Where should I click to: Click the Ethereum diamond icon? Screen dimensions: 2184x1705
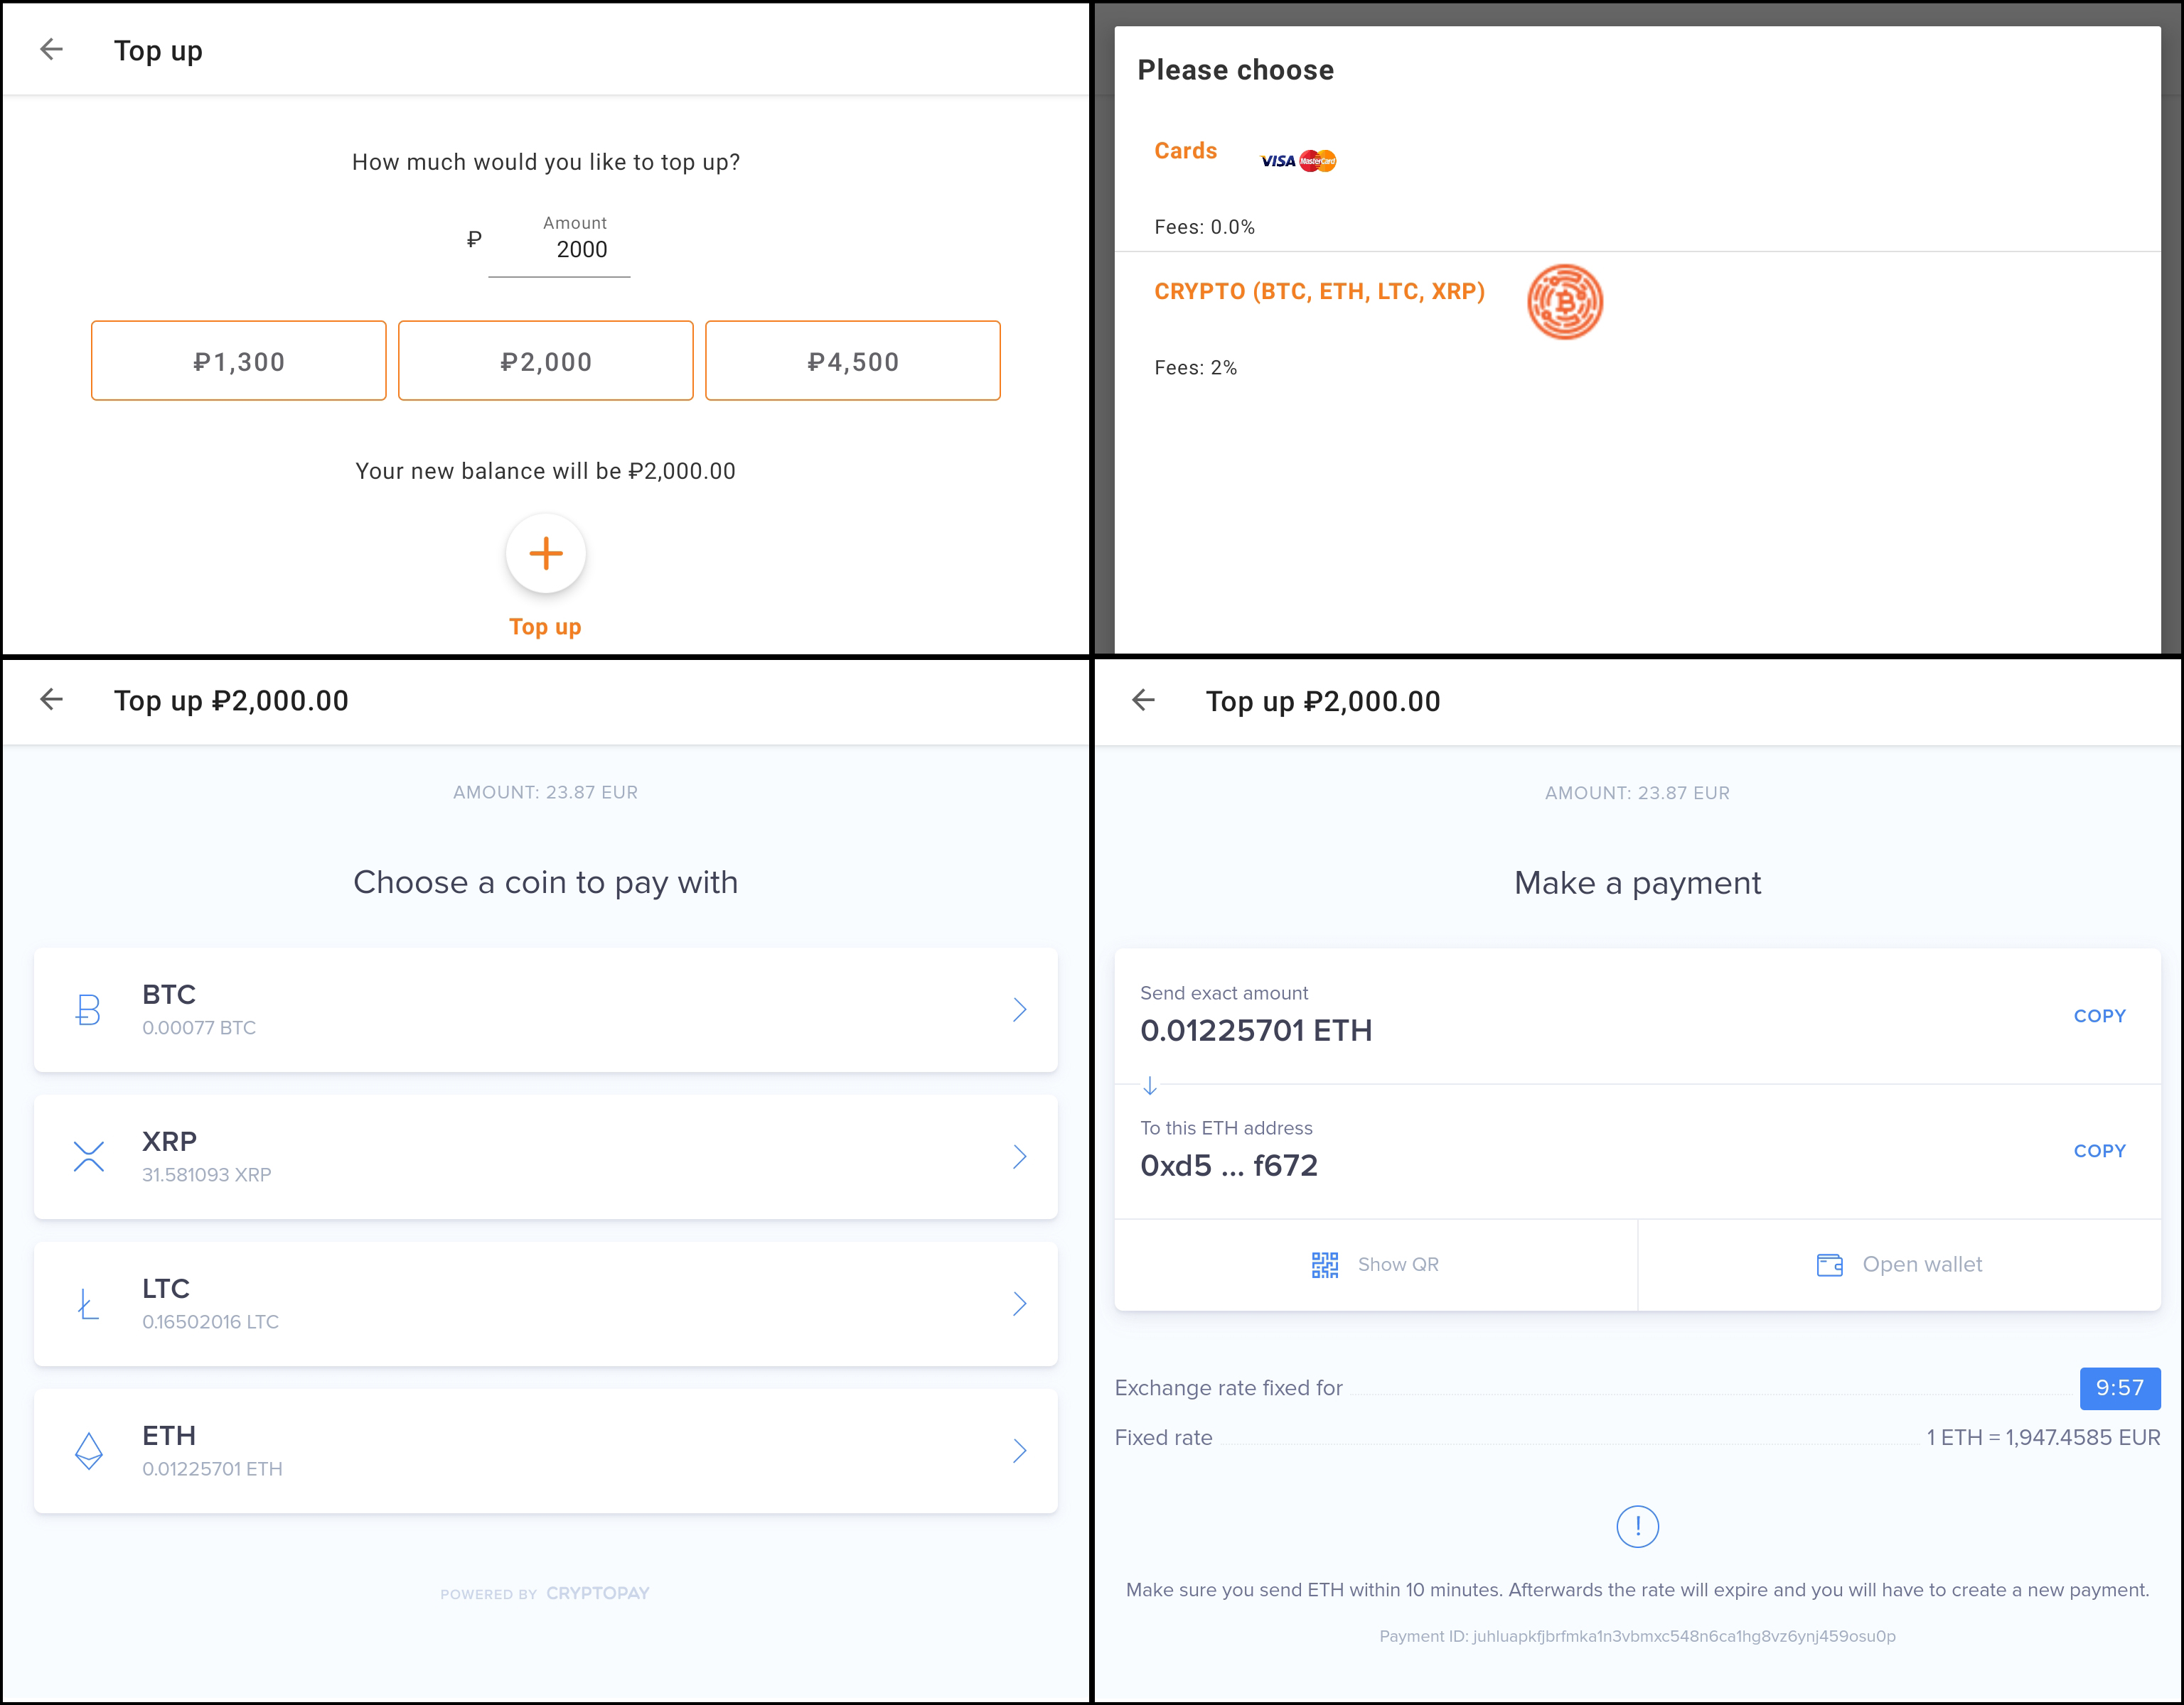coord(89,1451)
